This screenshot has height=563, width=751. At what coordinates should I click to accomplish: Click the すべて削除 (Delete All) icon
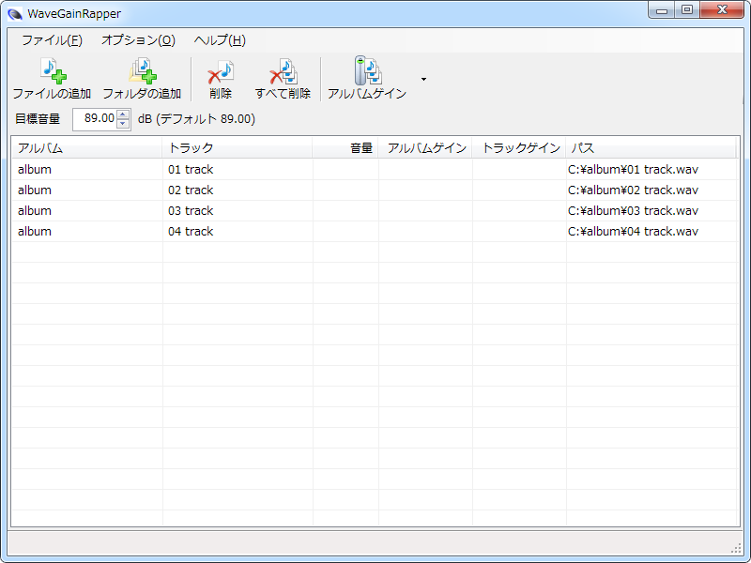(283, 72)
